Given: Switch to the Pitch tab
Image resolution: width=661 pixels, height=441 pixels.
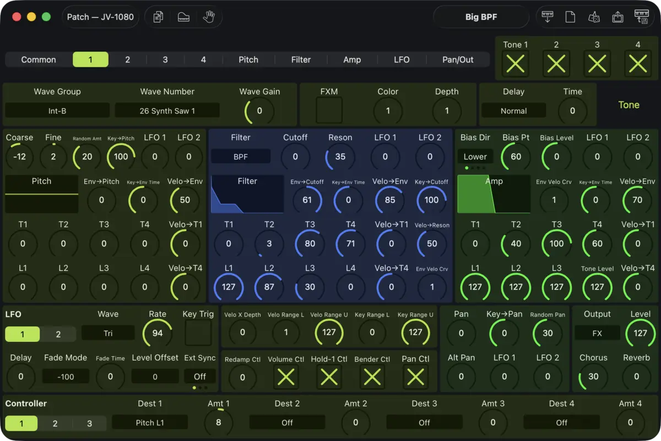Looking at the screenshot, I should point(248,60).
